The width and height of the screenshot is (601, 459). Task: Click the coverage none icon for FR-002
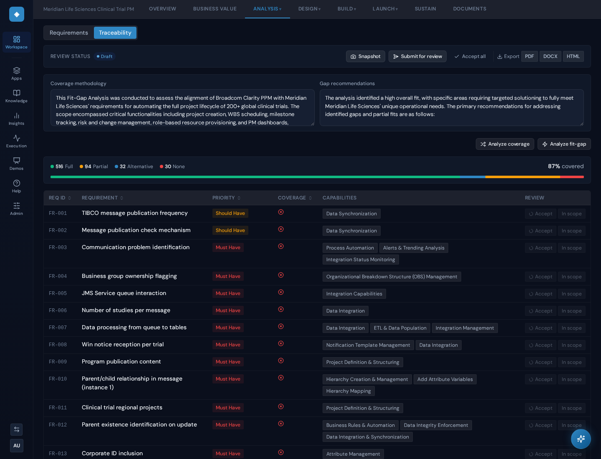coord(281,229)
